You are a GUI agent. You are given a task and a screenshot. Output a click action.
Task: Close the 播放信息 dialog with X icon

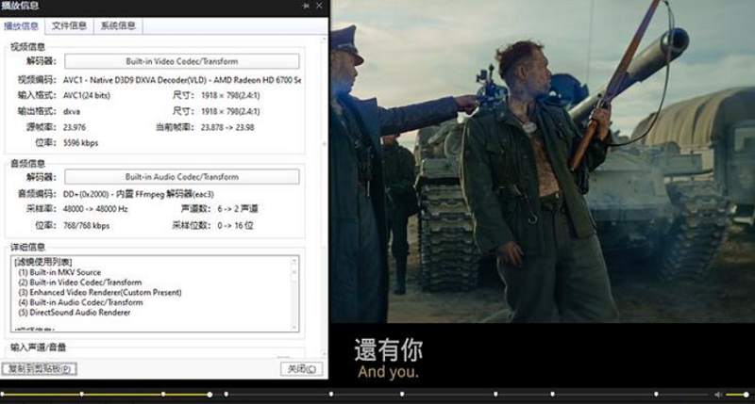(x=319, y=7)
